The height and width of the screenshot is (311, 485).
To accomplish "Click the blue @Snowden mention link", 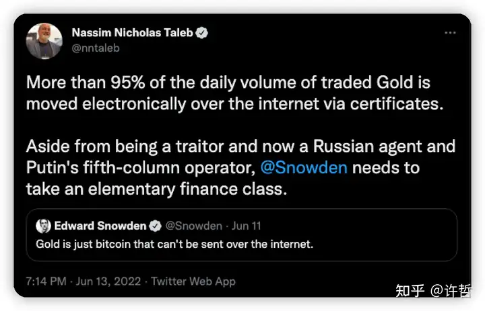I will (x=304, y=167).
